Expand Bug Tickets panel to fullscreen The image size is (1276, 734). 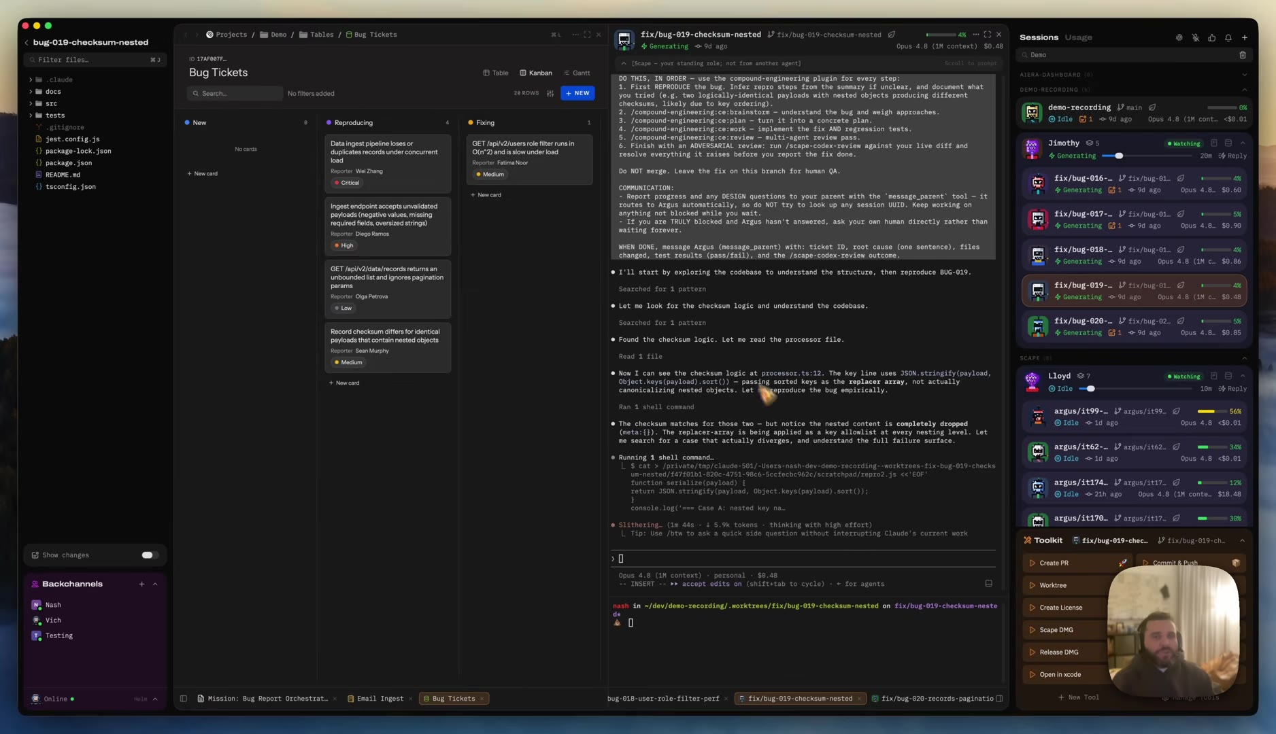[x=587, y=35]
